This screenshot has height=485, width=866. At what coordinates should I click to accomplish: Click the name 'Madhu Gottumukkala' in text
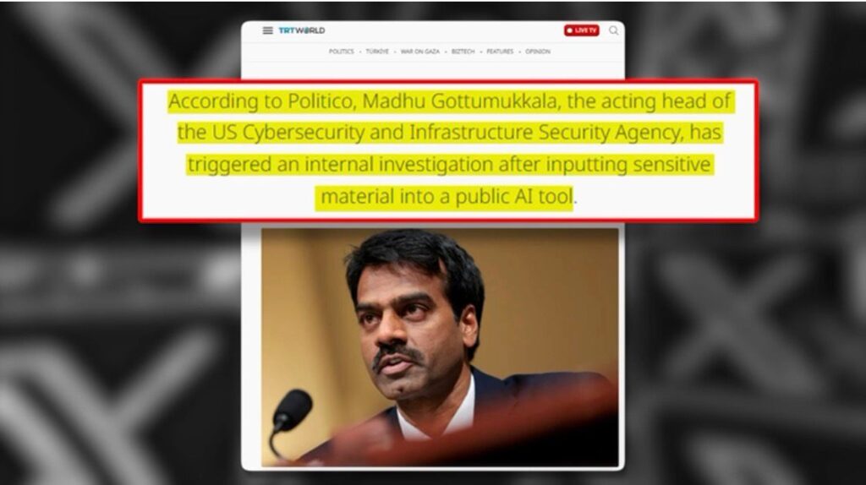(460, 101)
